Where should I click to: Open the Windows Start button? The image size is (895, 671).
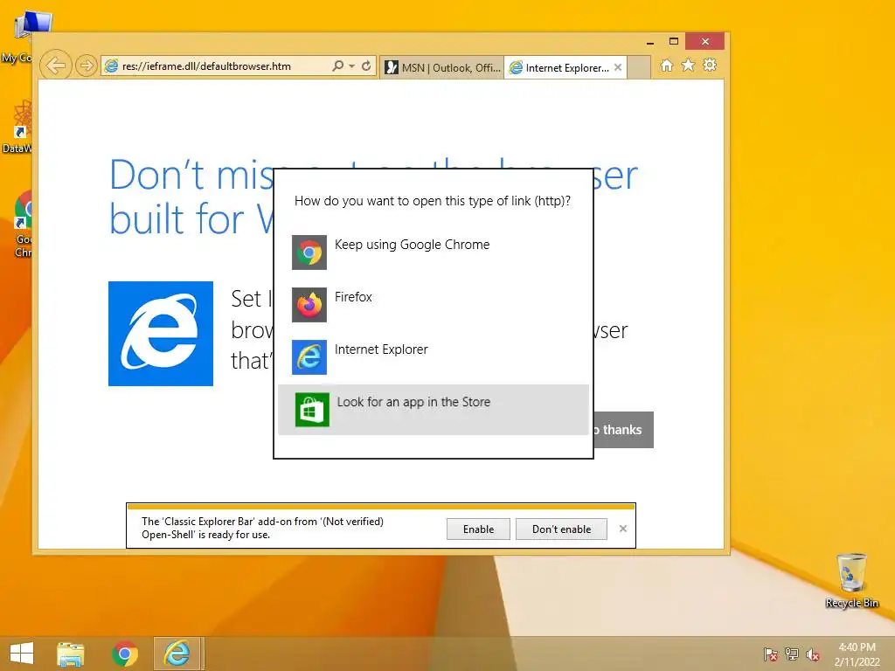coord(22,654)
